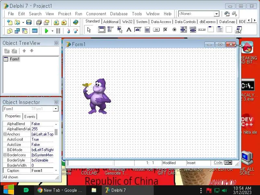Expand the BorderIcons property
The width and height of the screenshot is (260, 195).
5,155
